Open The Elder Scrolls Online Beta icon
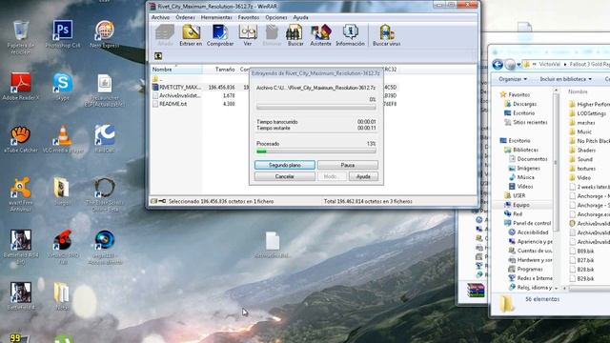Image resolution: width=610 pixels, height=343 pixels. coord(105,194)
